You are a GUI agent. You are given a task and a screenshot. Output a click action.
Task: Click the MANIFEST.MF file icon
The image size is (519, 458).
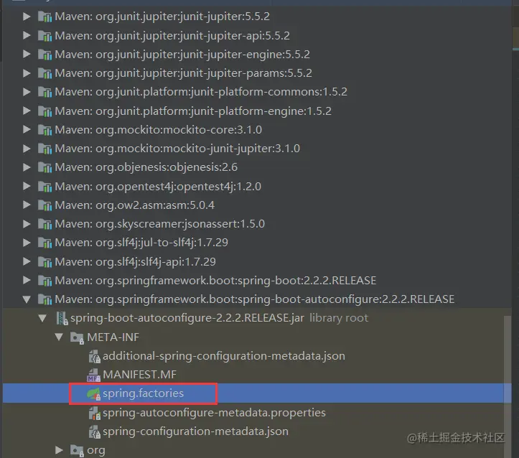(93, 375)
